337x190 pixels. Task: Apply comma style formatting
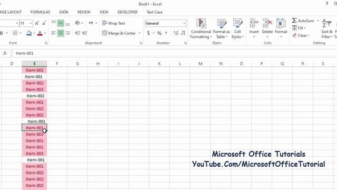[166, 33]
